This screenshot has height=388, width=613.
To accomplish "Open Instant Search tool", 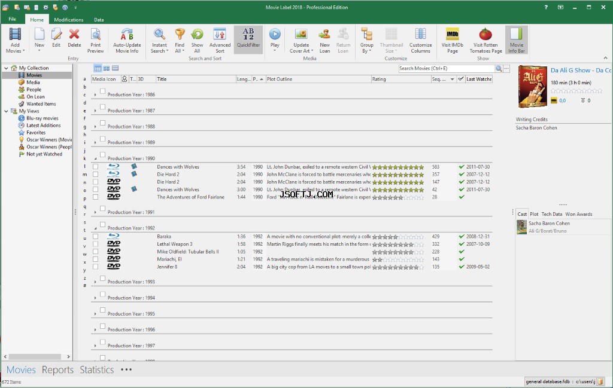I will (159, 40).
